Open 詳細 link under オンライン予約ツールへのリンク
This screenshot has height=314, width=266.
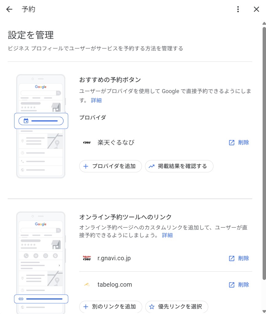point(167,235)
